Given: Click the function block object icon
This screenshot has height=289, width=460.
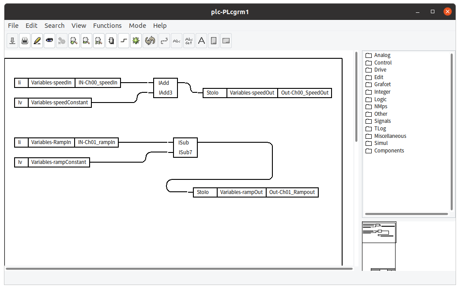Looking at the screenshot, I should click(x=111, y=41).
